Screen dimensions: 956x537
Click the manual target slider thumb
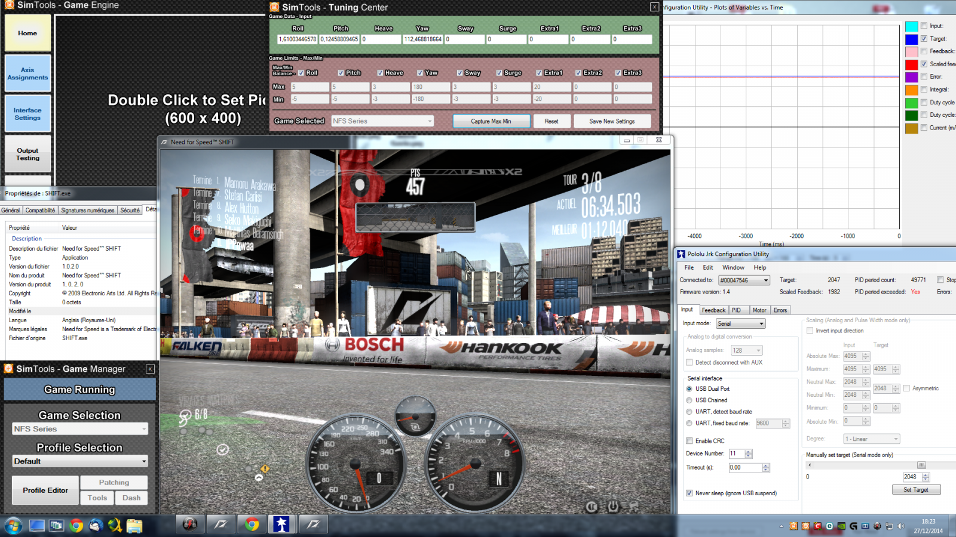tap(921, 465)
